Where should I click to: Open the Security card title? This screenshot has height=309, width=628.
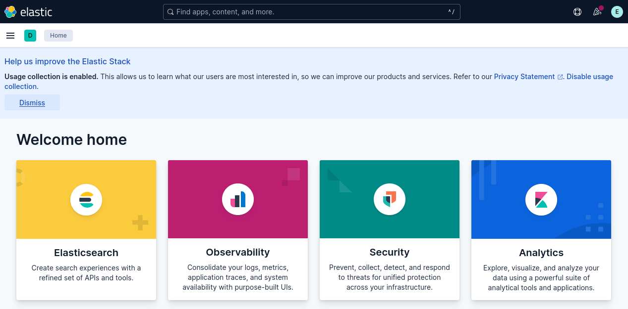[390, 253]
